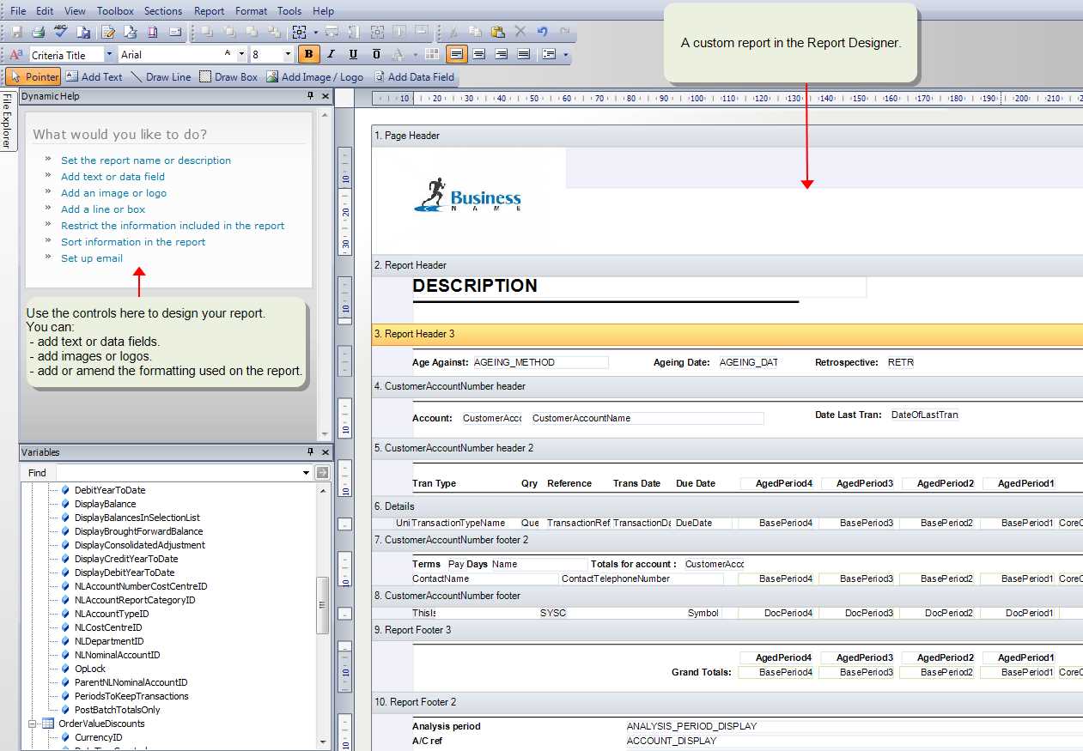
Task: Click 'Restrict the information included in the report'
Action: point(173,226)
